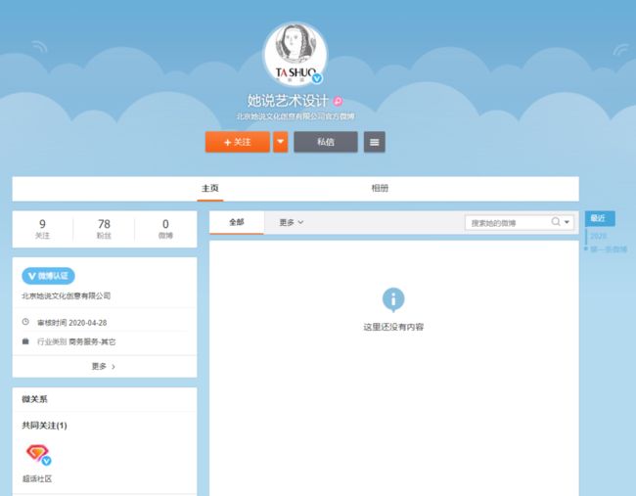Follow the account with +关注 button
Image resolution: width=636 pixels, height=496 pixels.
click(238, 142)
